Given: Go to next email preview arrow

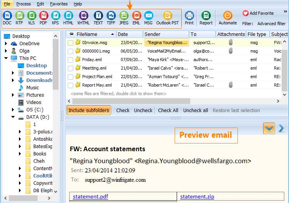Looking at the screenshot, I should pyautogui.click(x=281, y=128).
